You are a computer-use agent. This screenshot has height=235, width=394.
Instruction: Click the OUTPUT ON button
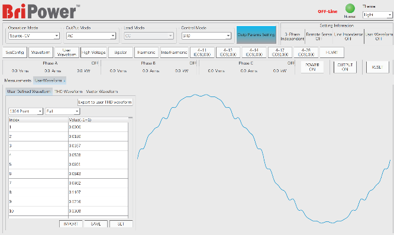pyautogui.click(x=345, y=67)
